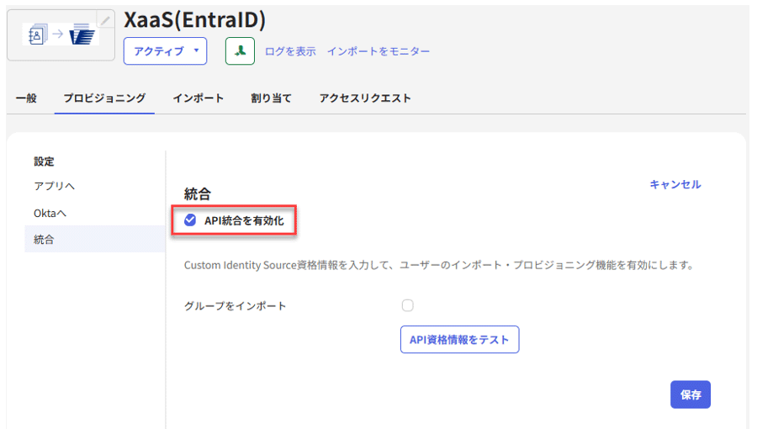Click the pencil edit icon on app logo

pyautogui.click(x=105, y=20)
